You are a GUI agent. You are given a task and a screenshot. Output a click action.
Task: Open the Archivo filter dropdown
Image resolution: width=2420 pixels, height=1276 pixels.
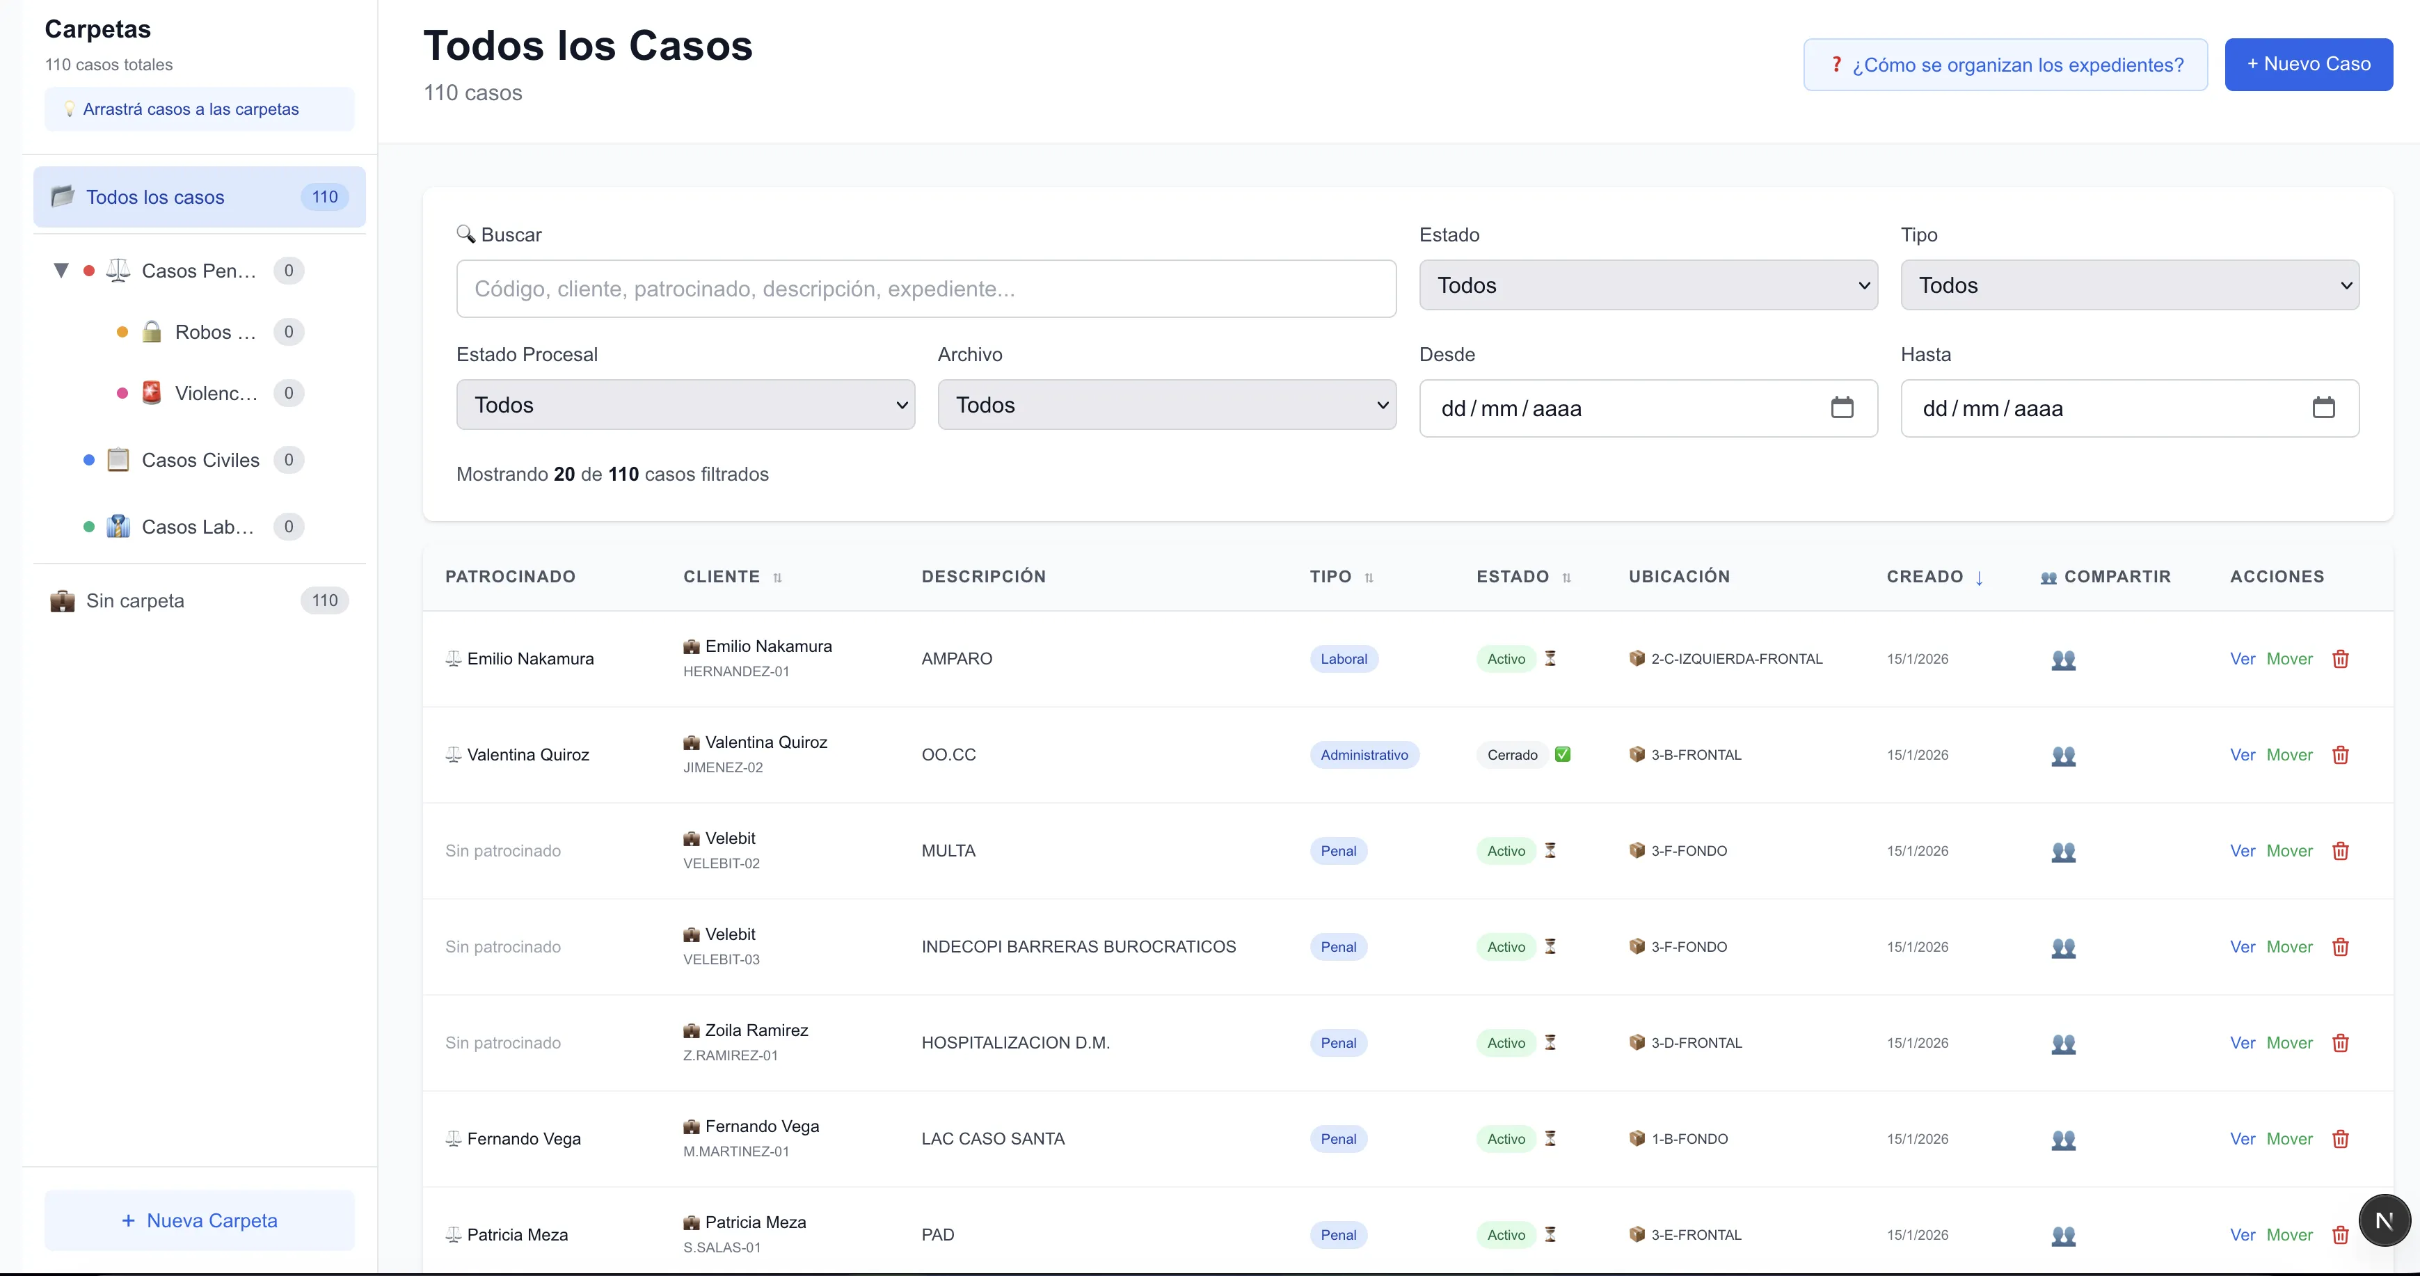pos(1166,404)
